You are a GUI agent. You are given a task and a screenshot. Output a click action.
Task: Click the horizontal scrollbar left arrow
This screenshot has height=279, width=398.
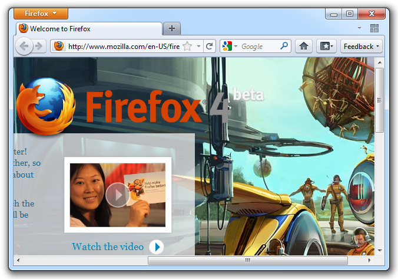(x=18, y=260)
